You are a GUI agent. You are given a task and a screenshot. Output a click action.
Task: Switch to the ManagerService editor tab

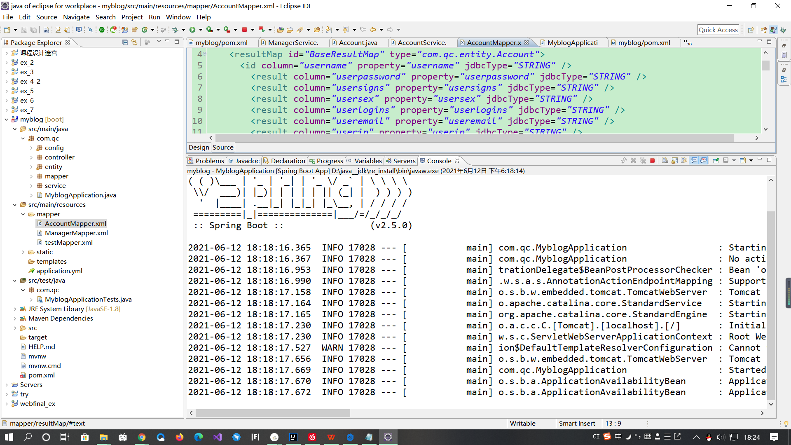(x=293, y=42)
